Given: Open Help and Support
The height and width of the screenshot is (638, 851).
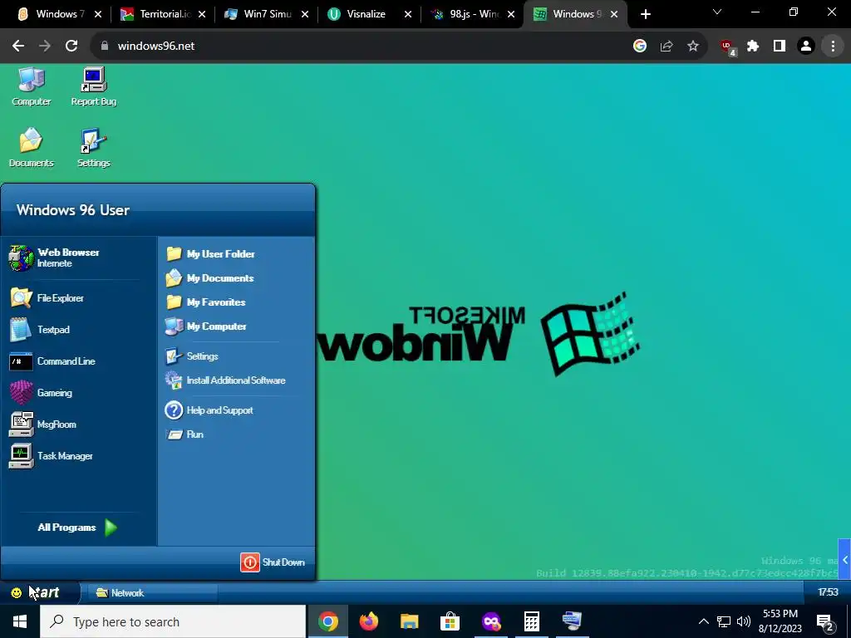Looking at the screenshot, I should pyautogui.click(x=209, y=410).
